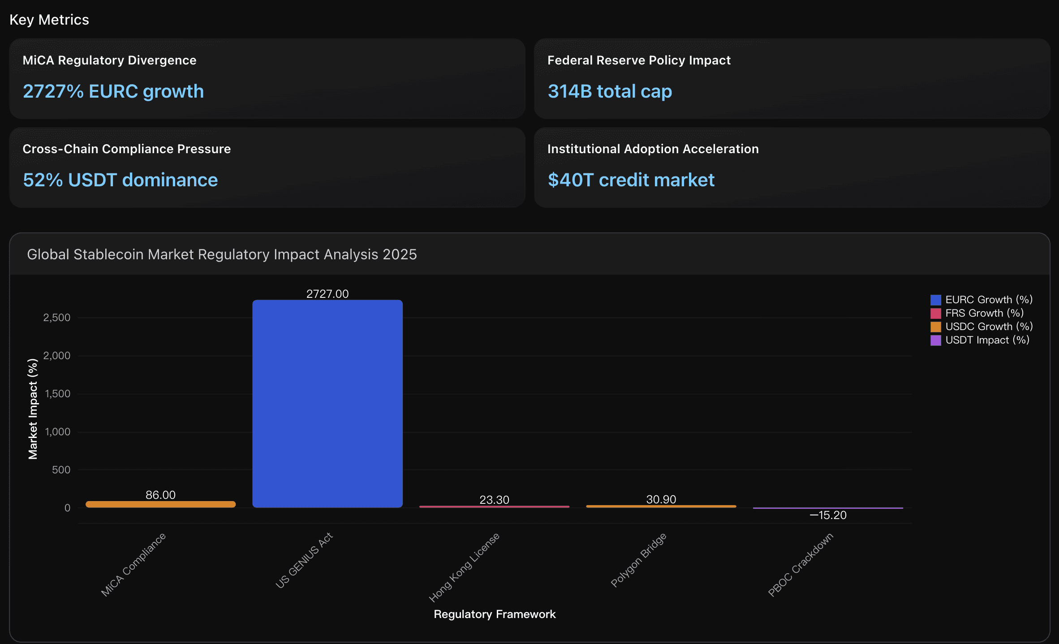Expand the Federal Reserve Policy Impact card

pos(792,79)
